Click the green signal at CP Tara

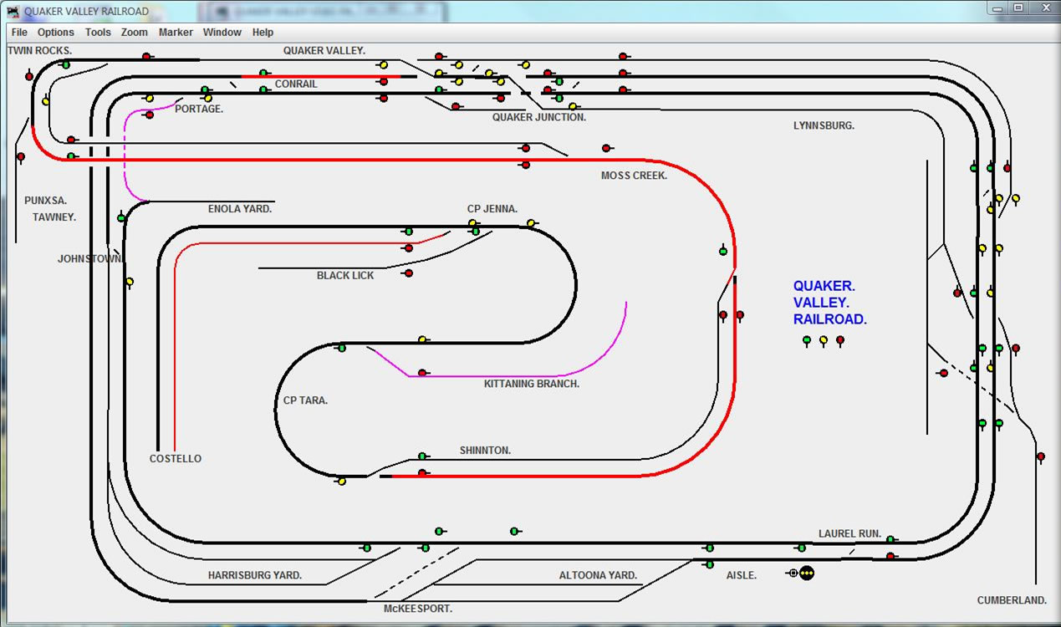(341, 348)
